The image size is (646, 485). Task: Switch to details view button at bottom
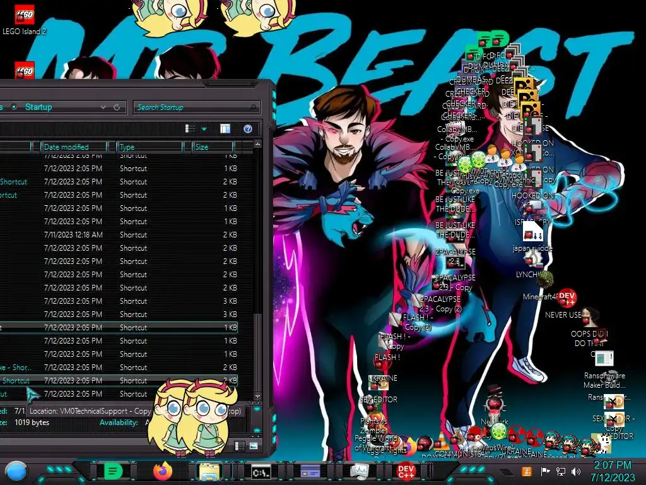pos(239,446)
